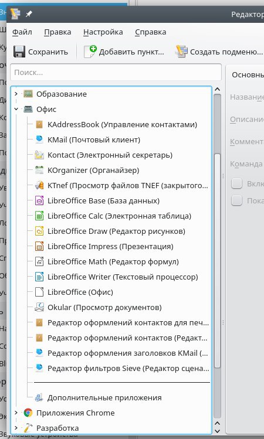Select the Дополнительные приложения submenu label
Viewport: 264px width, 439px height.
coord(104,397)
